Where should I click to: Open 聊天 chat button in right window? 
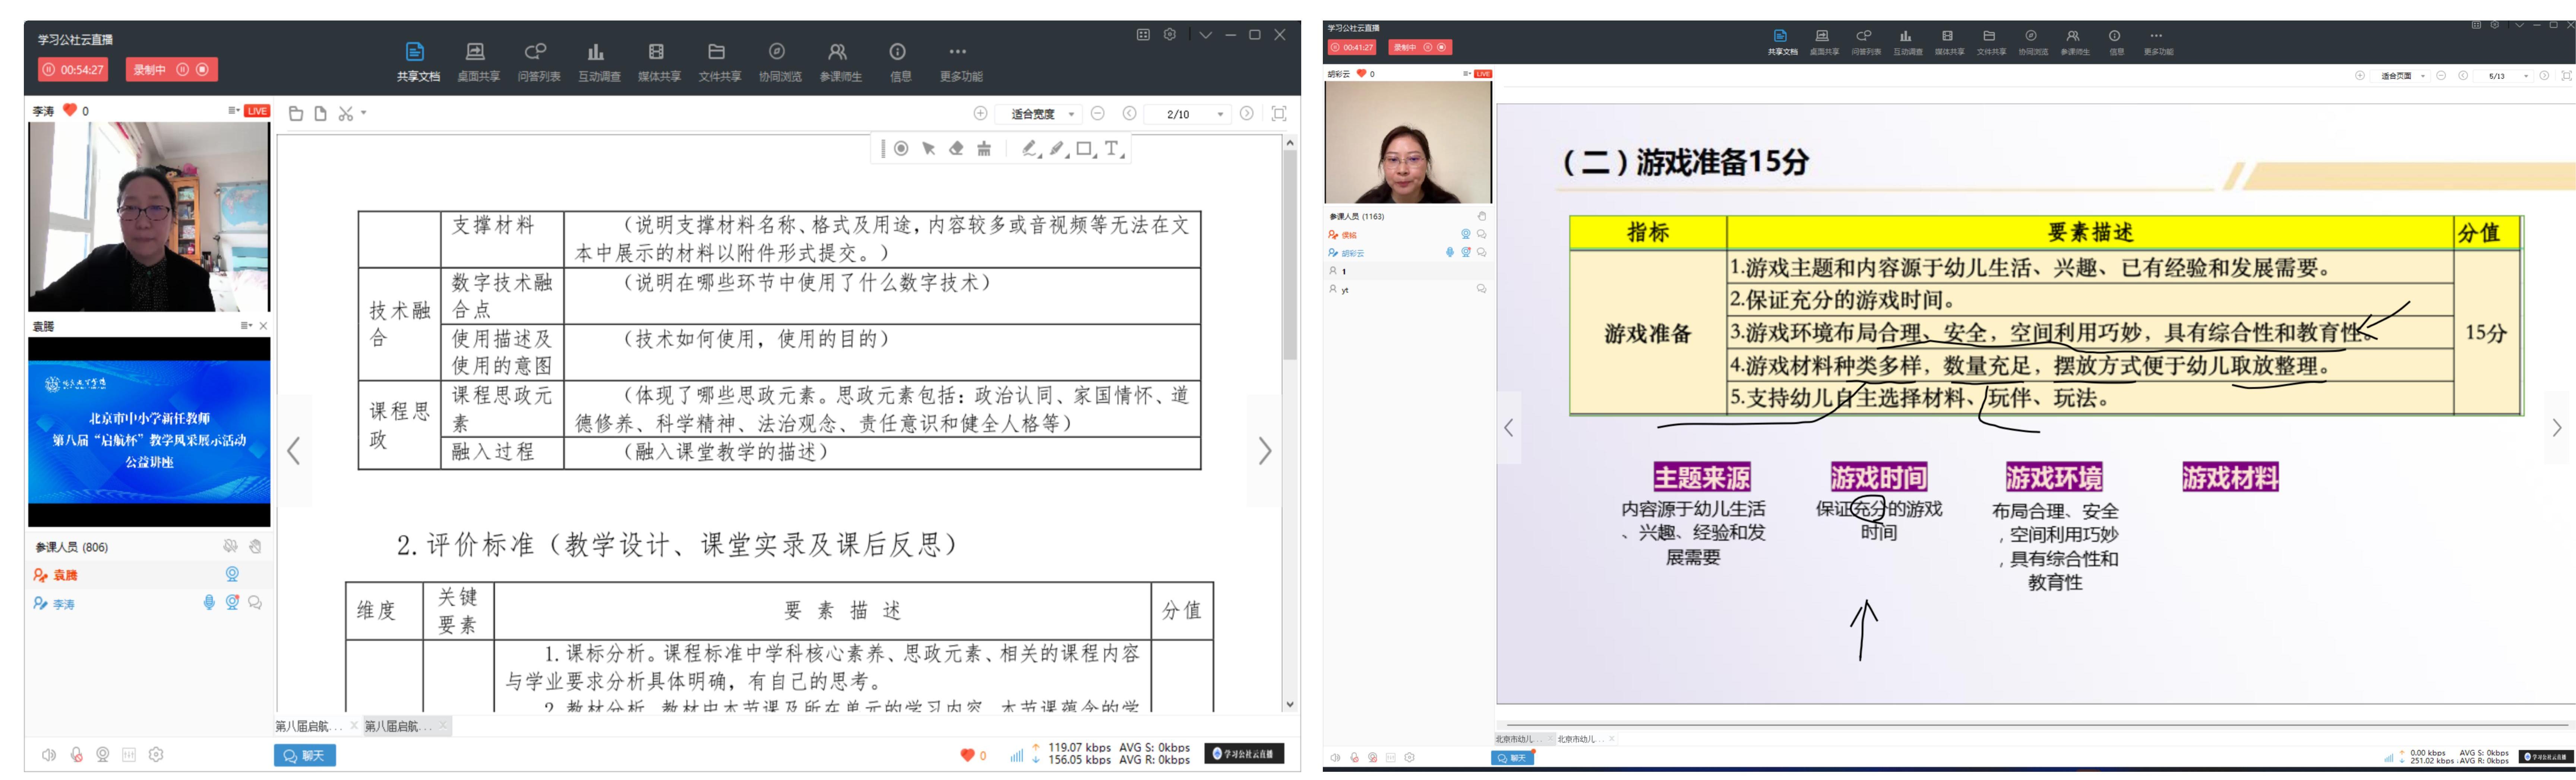[1512, 758]
